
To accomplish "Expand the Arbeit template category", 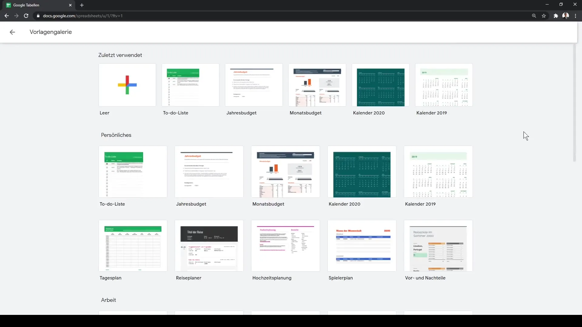I will (x=108, y=300).
